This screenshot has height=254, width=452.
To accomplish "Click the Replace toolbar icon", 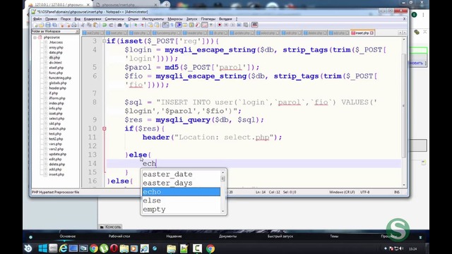I will point(126,25).
